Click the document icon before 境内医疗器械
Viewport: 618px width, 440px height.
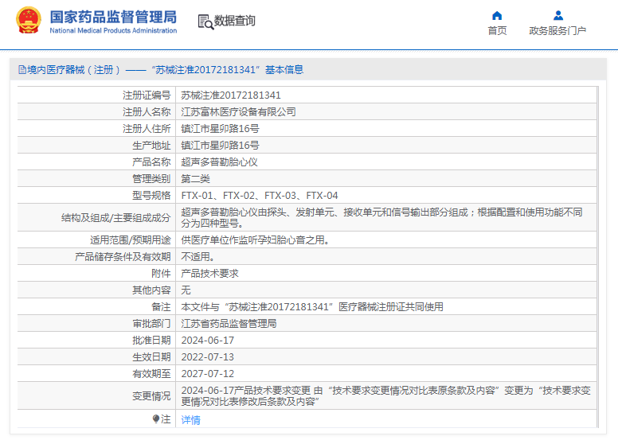click(22, 70)
